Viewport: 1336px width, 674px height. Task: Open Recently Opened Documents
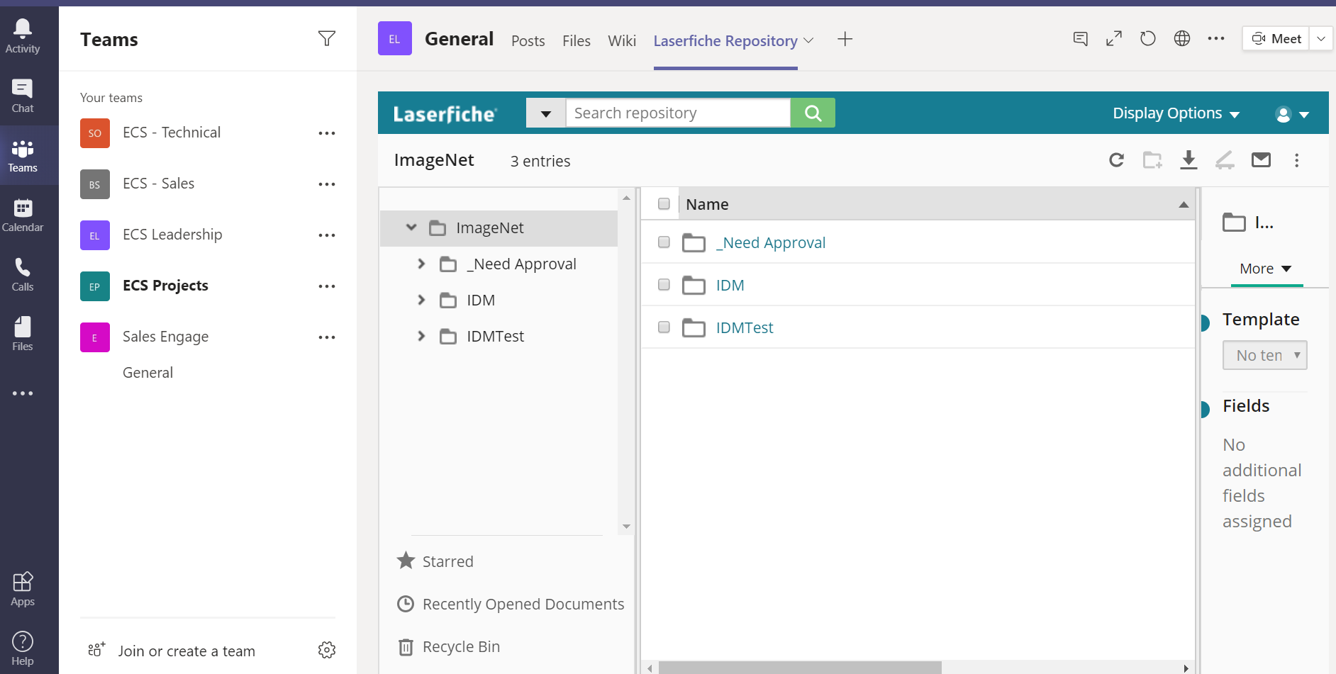[x=511, y=604]
